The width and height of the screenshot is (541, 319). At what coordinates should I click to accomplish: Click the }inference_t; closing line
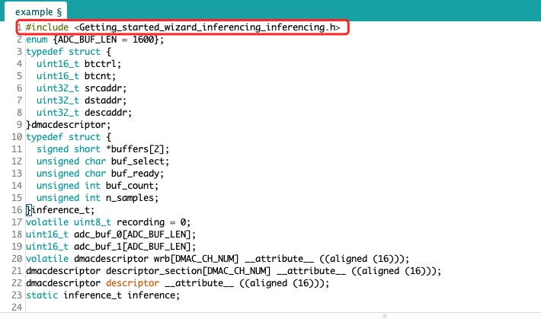pos(60,210)
